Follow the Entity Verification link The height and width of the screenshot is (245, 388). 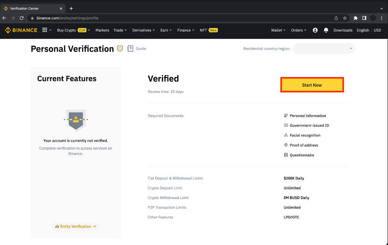pos(76,226)
